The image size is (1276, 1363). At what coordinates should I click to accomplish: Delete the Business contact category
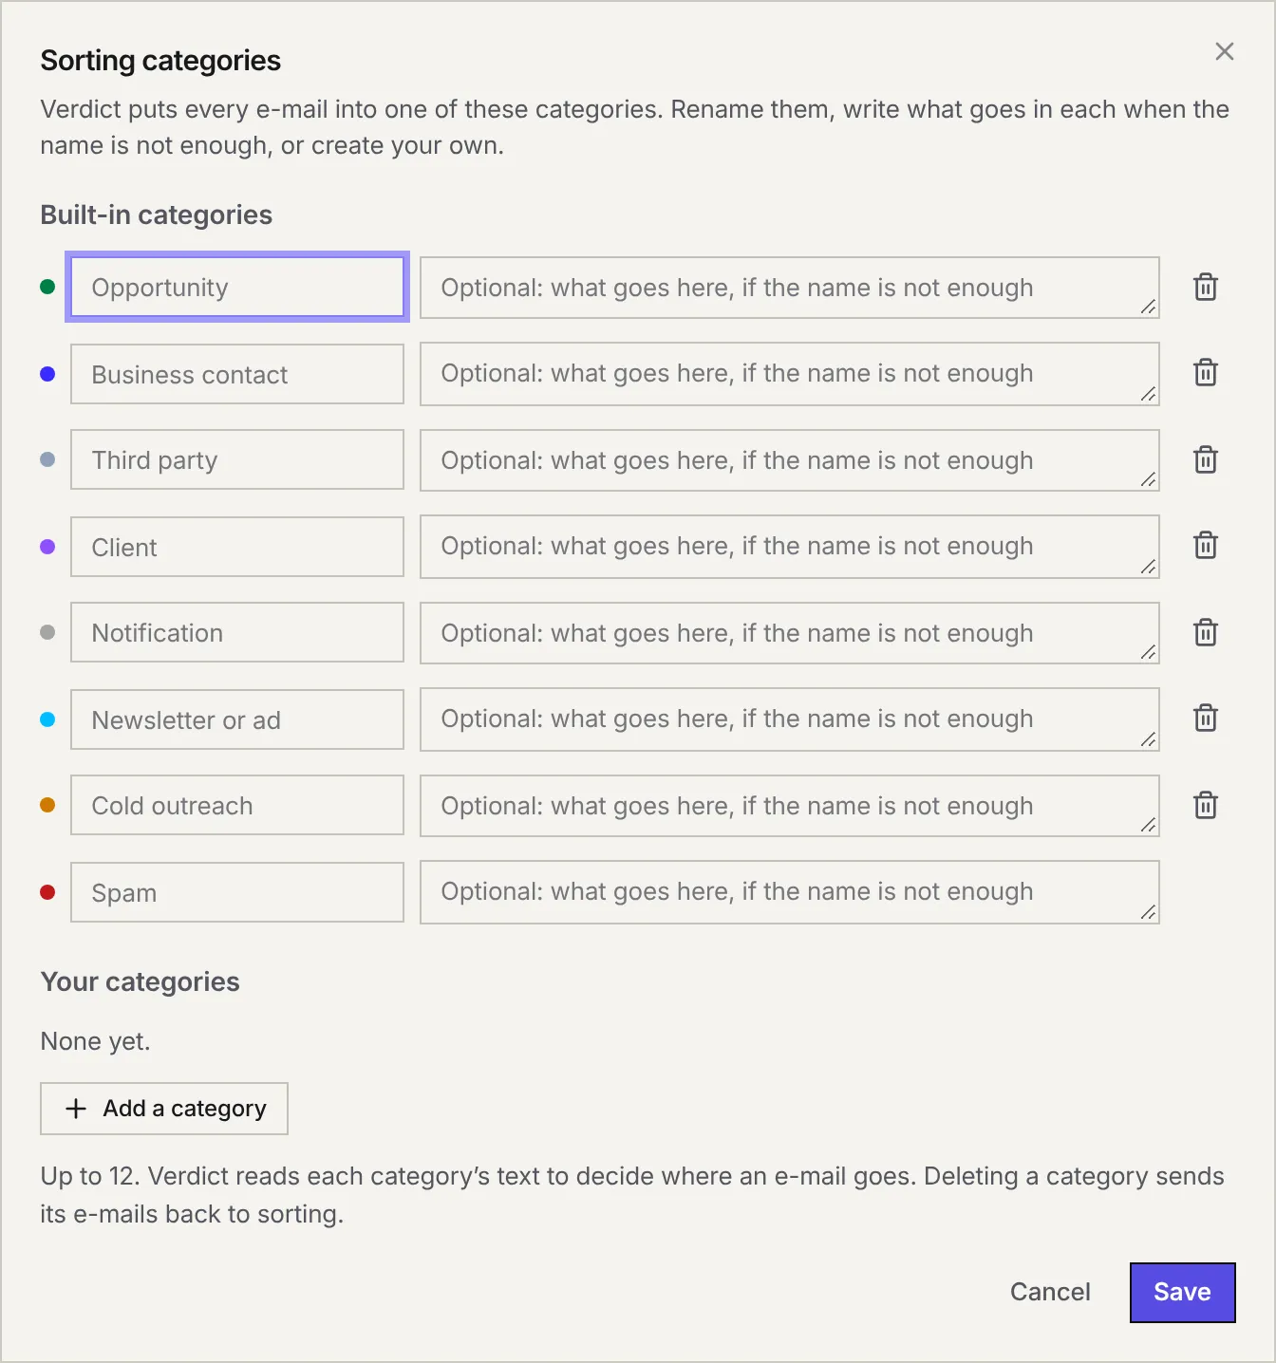point(1206,372)
